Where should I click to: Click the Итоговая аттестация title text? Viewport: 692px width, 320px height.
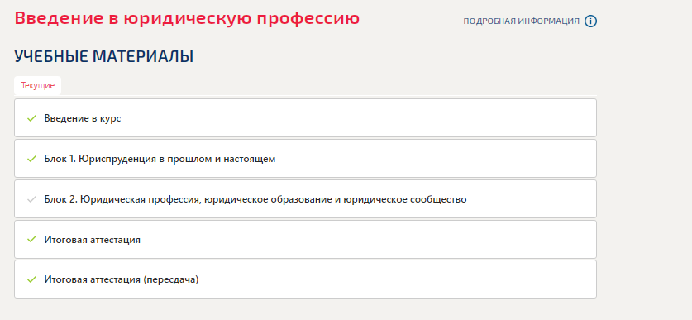pyautogui.click(x=93, y=240)
